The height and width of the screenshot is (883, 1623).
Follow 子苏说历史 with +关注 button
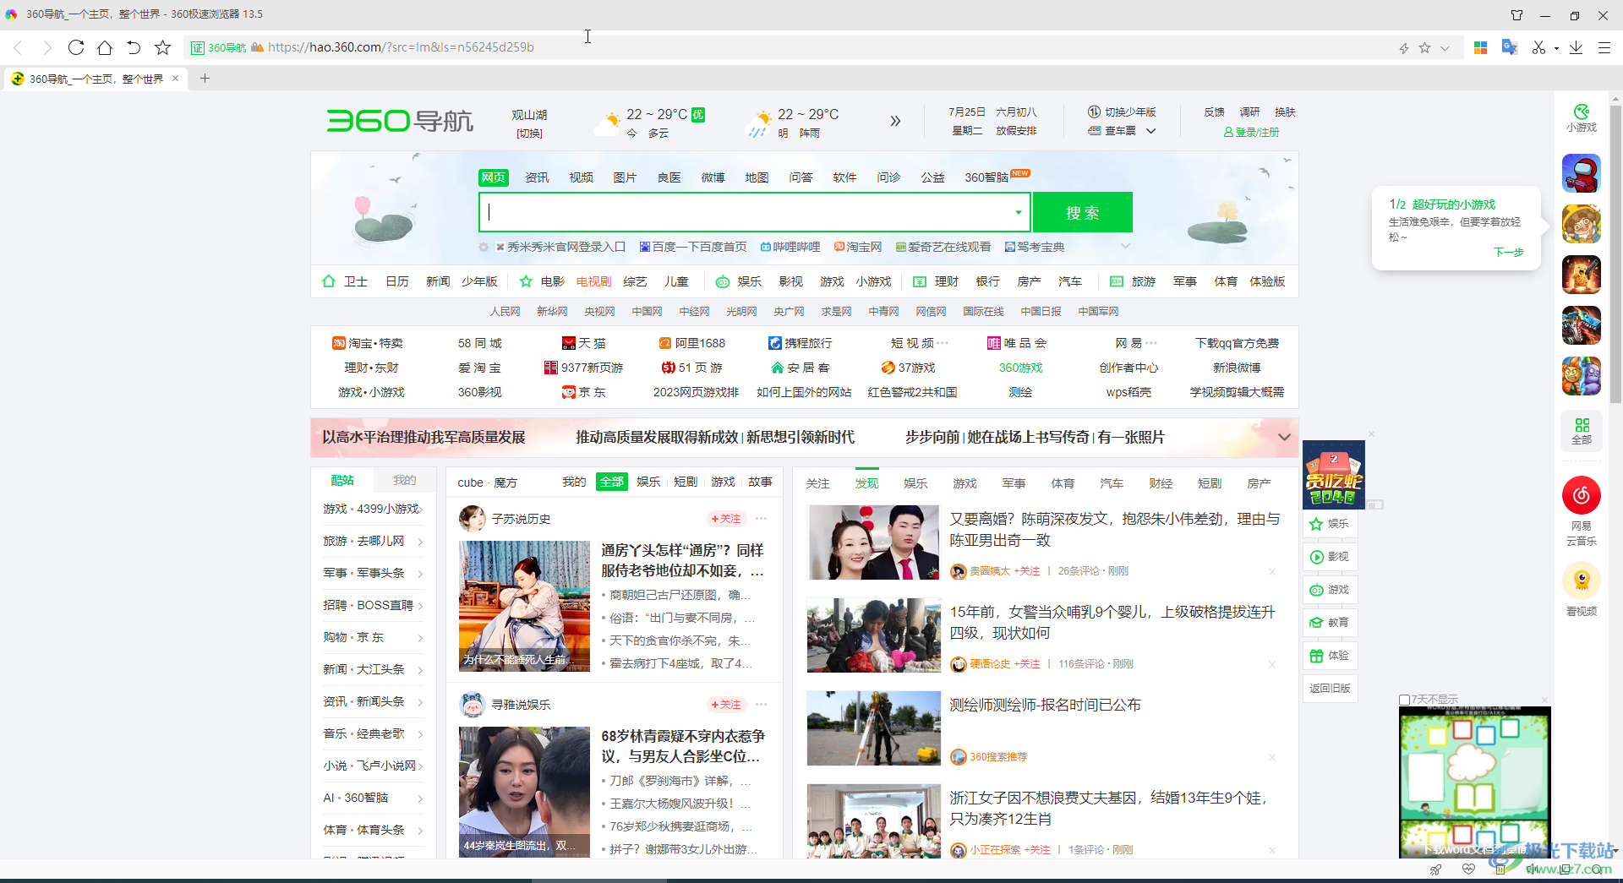(726, 519)
